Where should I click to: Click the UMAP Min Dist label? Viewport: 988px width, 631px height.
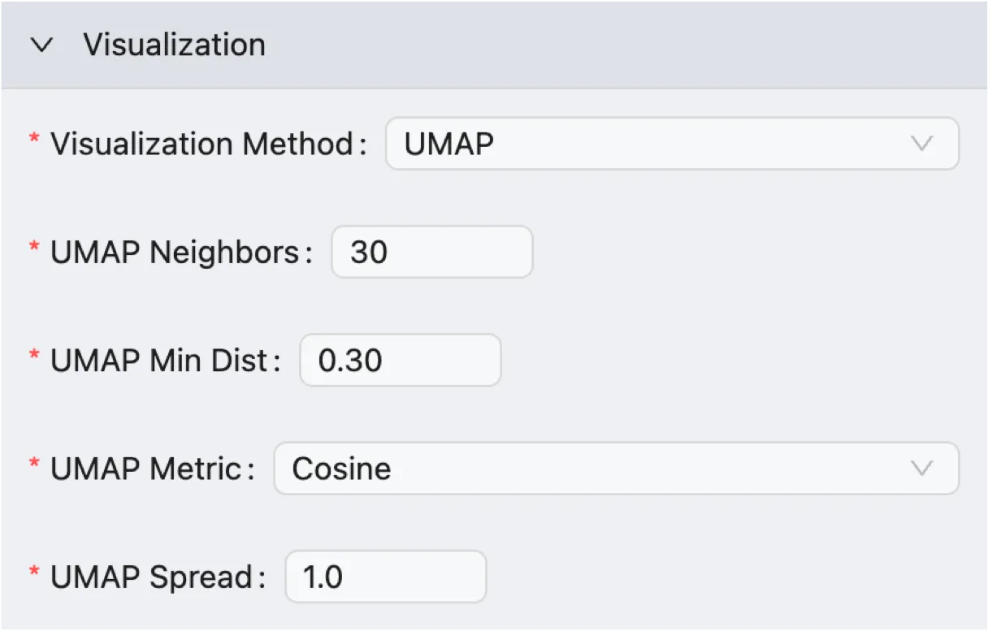pyautogui.click(x=158, y=360)
